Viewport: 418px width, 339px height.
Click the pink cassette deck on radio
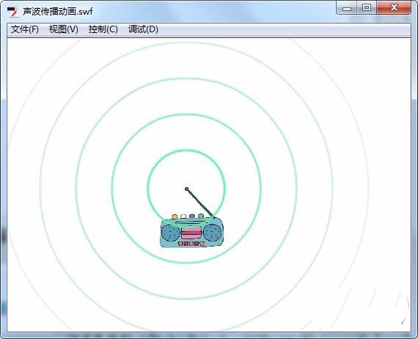click(191, 233)
